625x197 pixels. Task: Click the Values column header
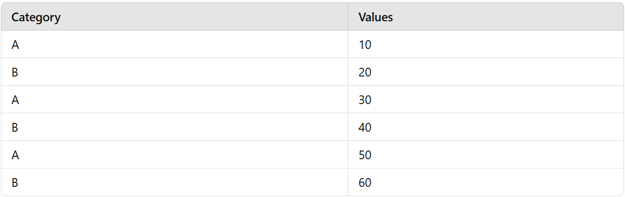tap(486, 17)
